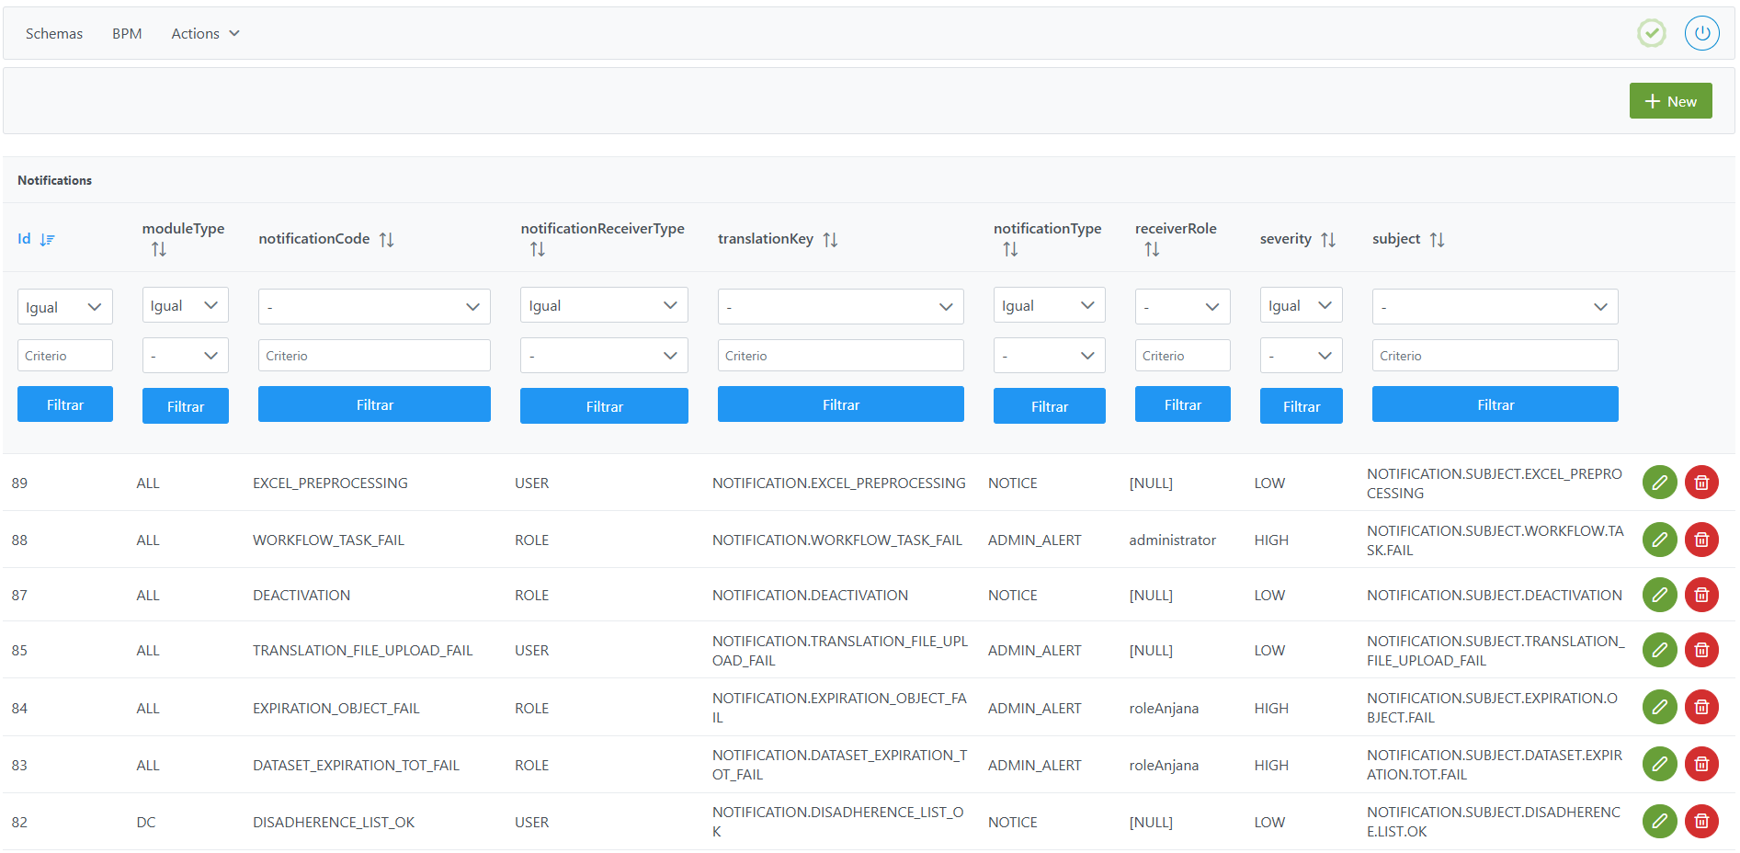Viewport: 1740px width, 853px height.
Task: Open the BPM menu item
Action: click(127, 33)
